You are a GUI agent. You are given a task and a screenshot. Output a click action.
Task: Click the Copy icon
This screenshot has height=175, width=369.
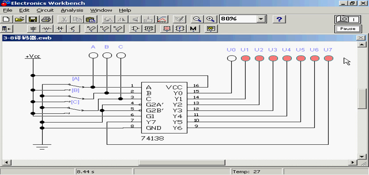(x=77, y=19)
